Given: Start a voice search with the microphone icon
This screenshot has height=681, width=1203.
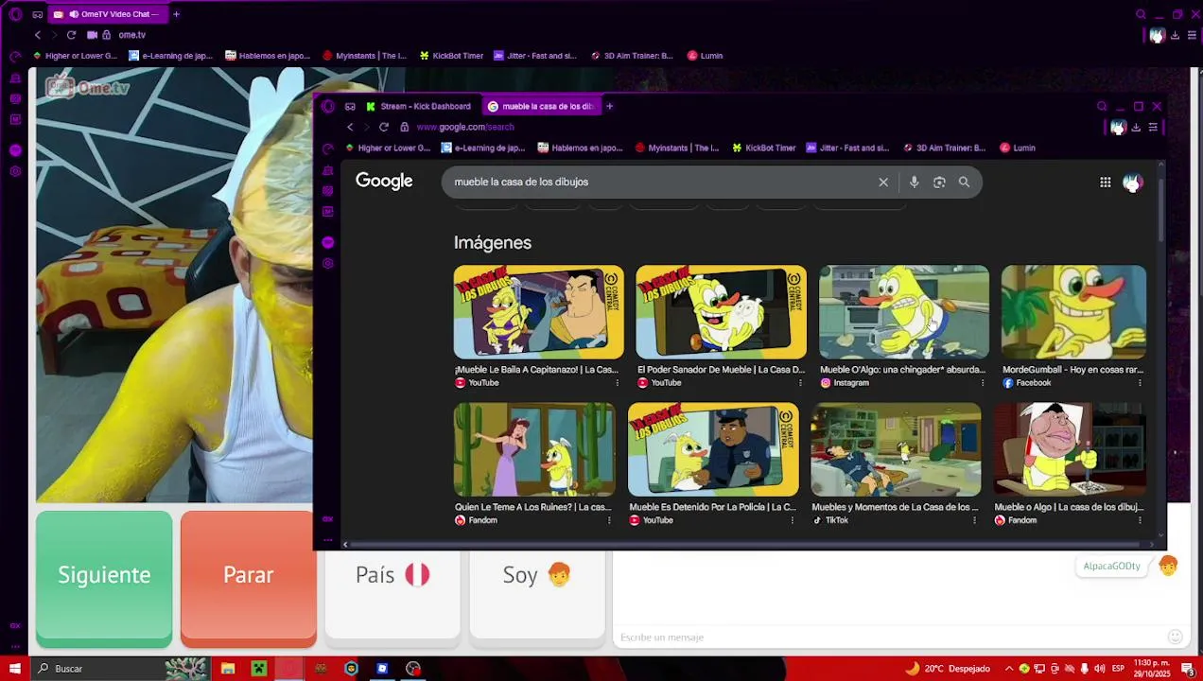Looking at the screenshot, I should tap(914, 182).
